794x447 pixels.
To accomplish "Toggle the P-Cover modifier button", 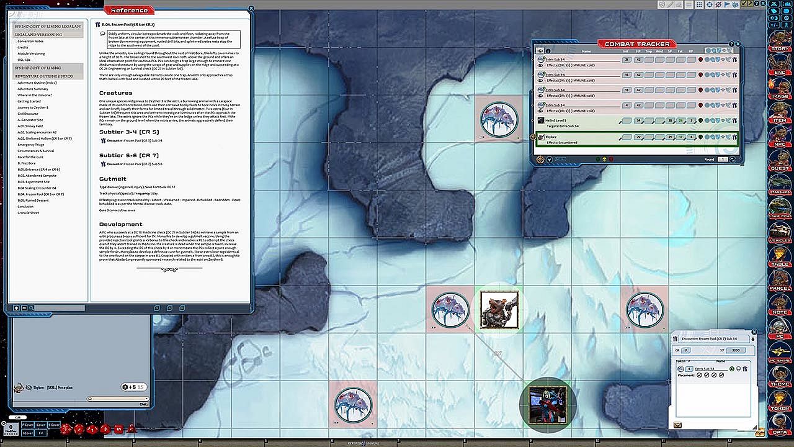I will pos(27,425).
